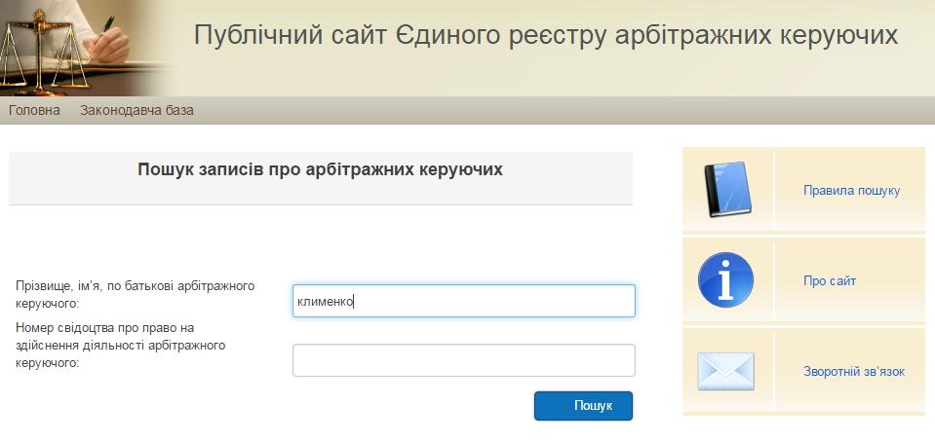Click the Номер свідоцтва field label
This screenshot has width=935, height=442.
coord(120,345)
